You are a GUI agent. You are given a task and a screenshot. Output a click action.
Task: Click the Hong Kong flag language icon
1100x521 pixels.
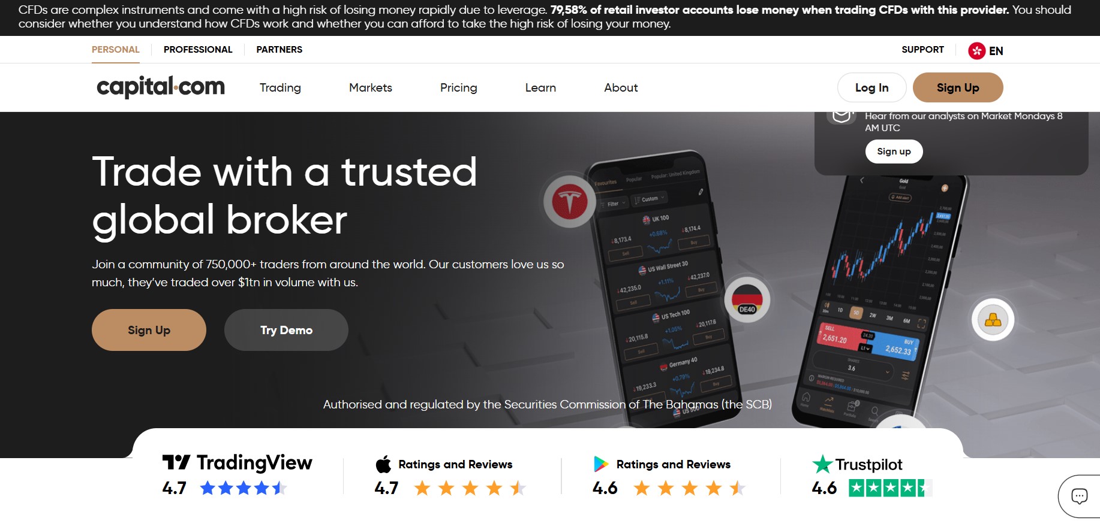coord(976,51)
